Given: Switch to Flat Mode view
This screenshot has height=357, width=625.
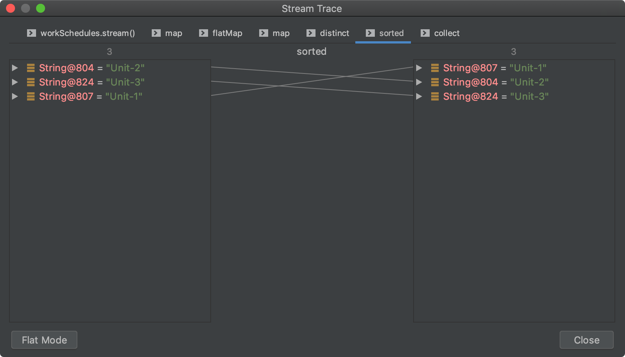Looking at the screenshot, I should 44,340.
